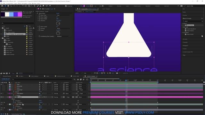Open the Info panel
205x115 pixels.
click(x=184, y=9)
